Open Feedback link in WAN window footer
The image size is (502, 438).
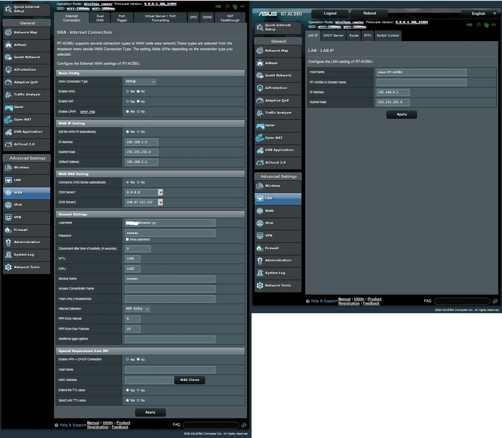coord(120,427)
